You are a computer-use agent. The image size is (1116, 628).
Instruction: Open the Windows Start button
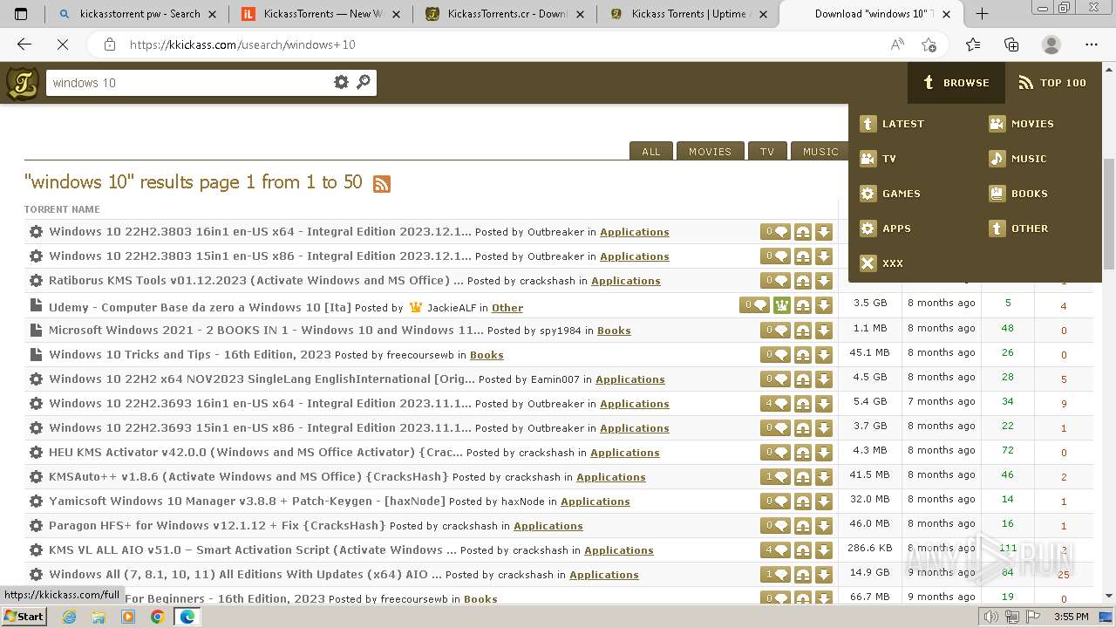(x=24, y=616)
